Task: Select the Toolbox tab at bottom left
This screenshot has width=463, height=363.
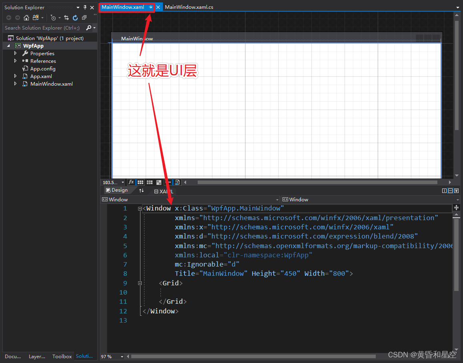Action: [62, 356]
